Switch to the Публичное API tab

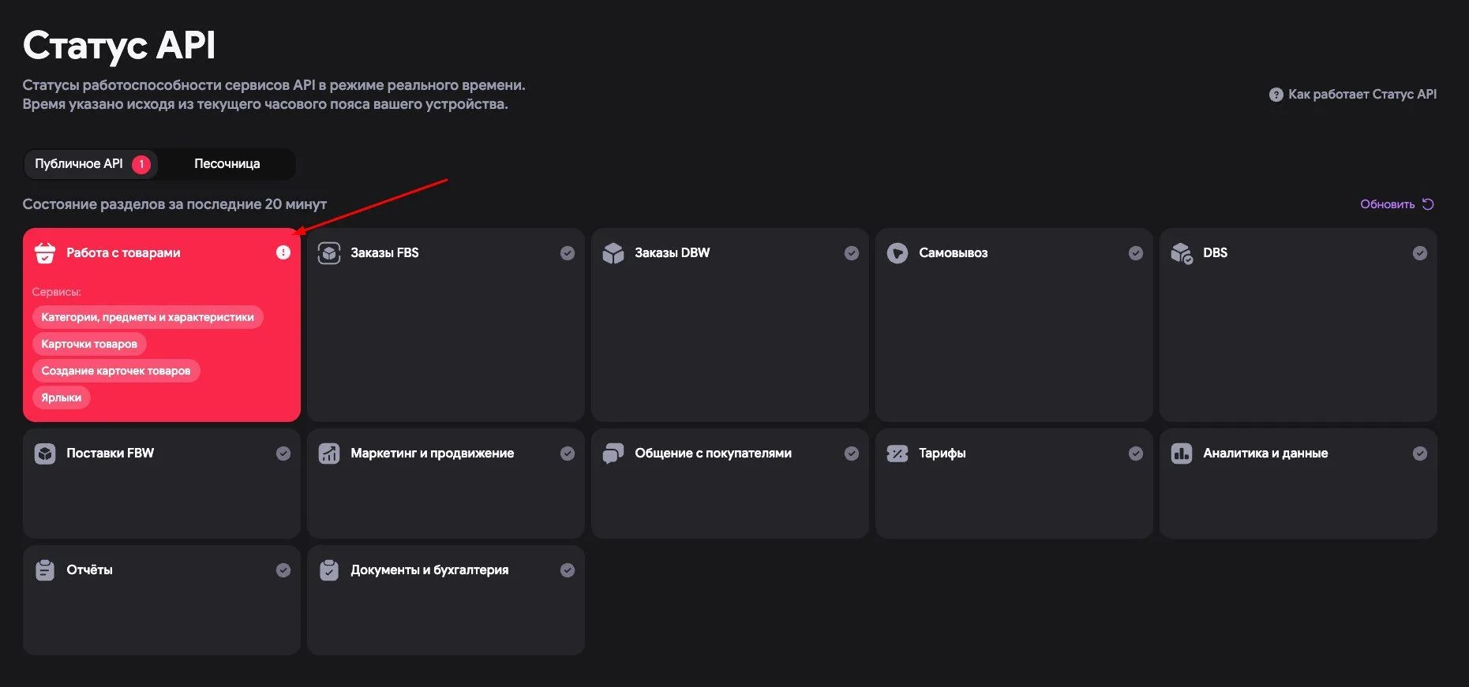(91, 164)
